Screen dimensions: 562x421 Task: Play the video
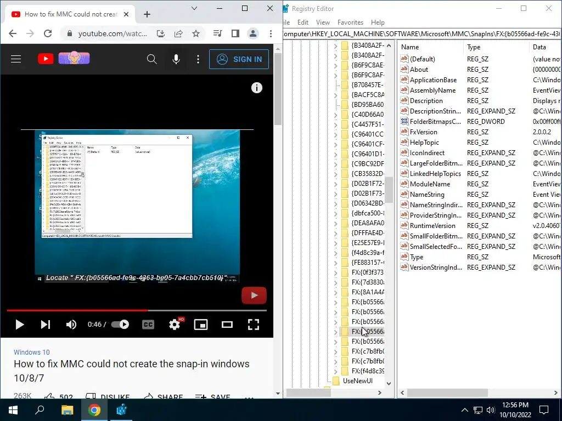(x=20, y=325)
